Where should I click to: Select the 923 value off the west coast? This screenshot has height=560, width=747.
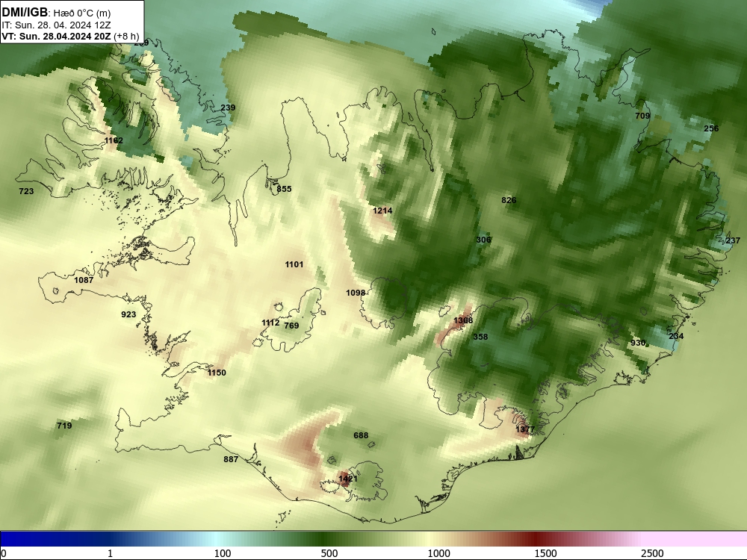click(x=128, y=314)
